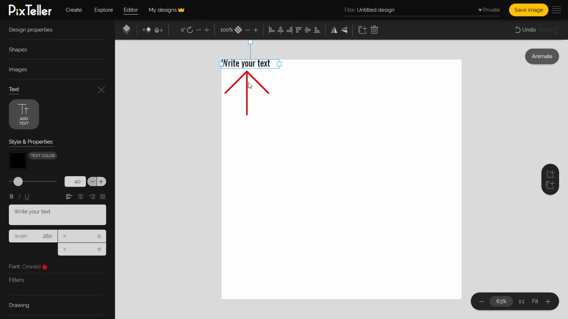Align the element to the left edge

(x=271, y=30)
